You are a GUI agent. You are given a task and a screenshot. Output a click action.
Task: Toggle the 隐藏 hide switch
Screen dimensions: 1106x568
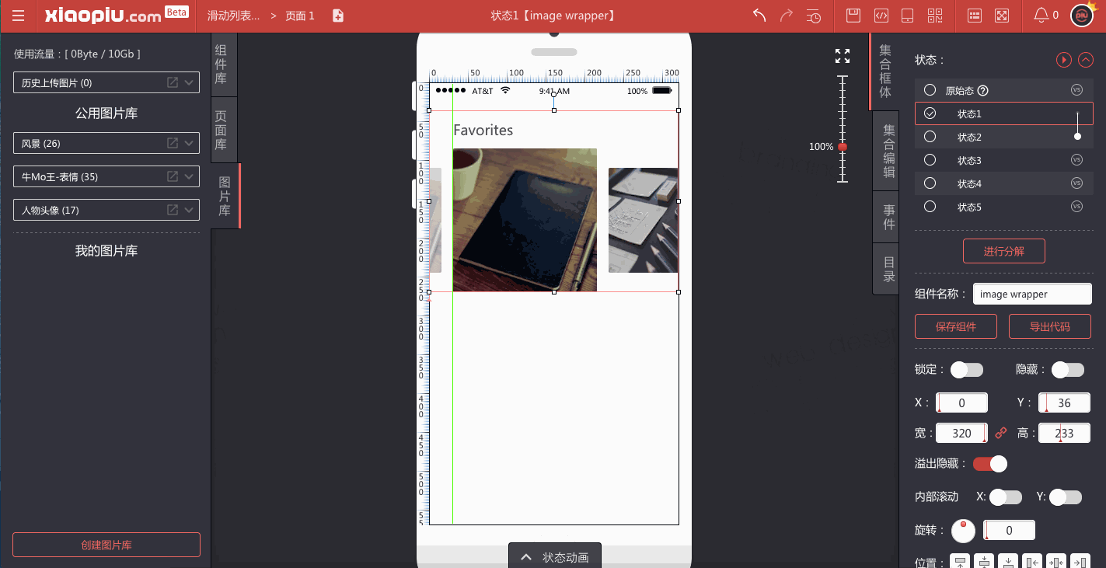pos(1068,370)
